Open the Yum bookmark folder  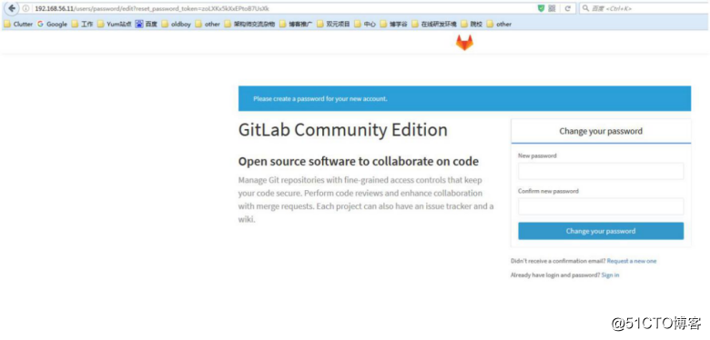pos(114,25)
